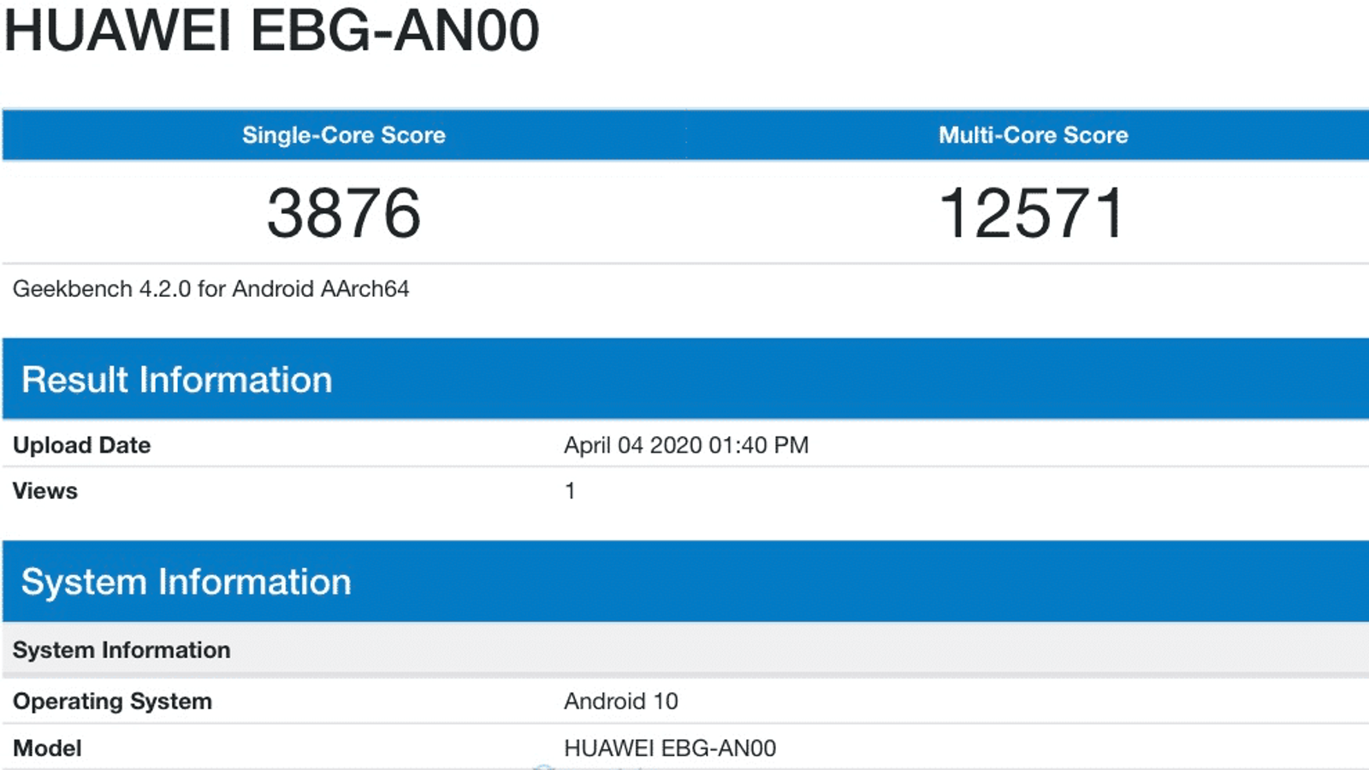This screenshot has width=1369, height=770.
Task: Click the Result Information section header
Action: [x=176, y=380]
